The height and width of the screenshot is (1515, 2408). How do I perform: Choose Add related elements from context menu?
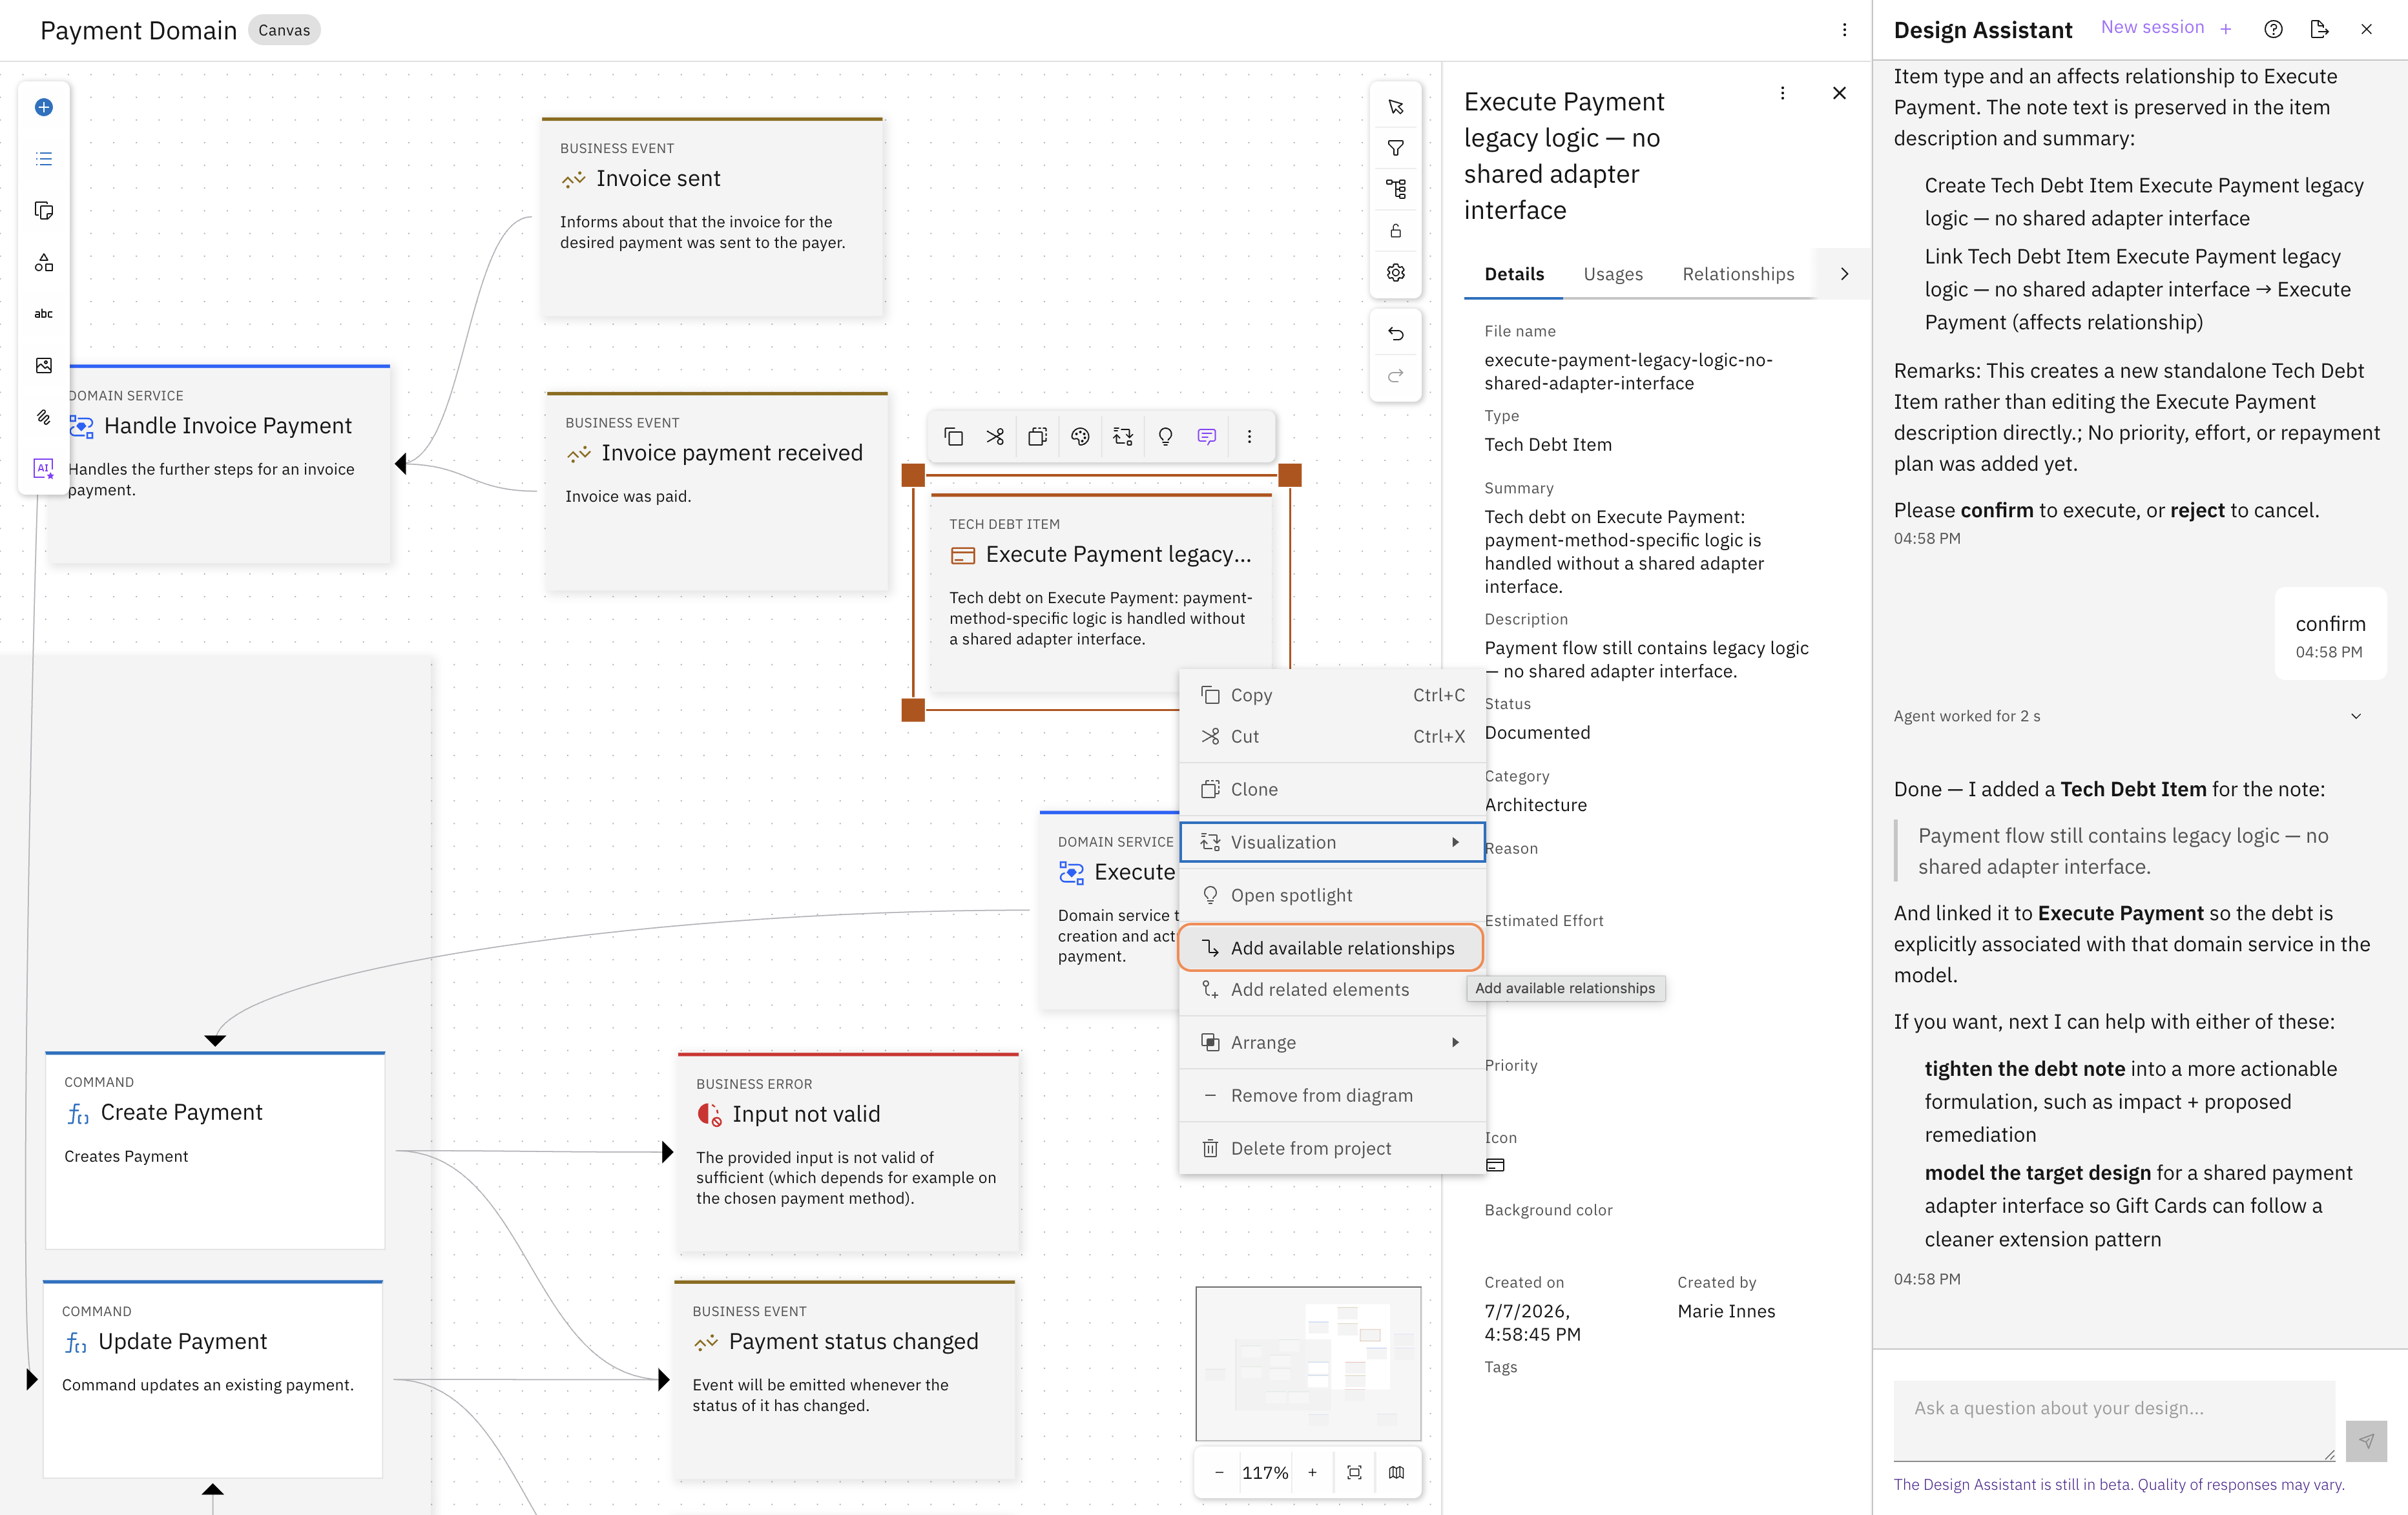pos(1332,989)
